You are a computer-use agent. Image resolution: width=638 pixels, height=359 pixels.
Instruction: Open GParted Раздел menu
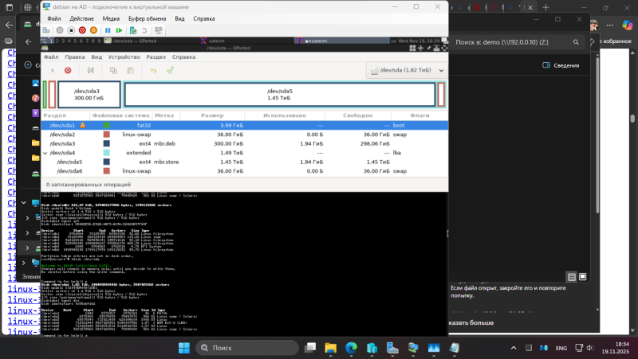[x=156, y=57]
